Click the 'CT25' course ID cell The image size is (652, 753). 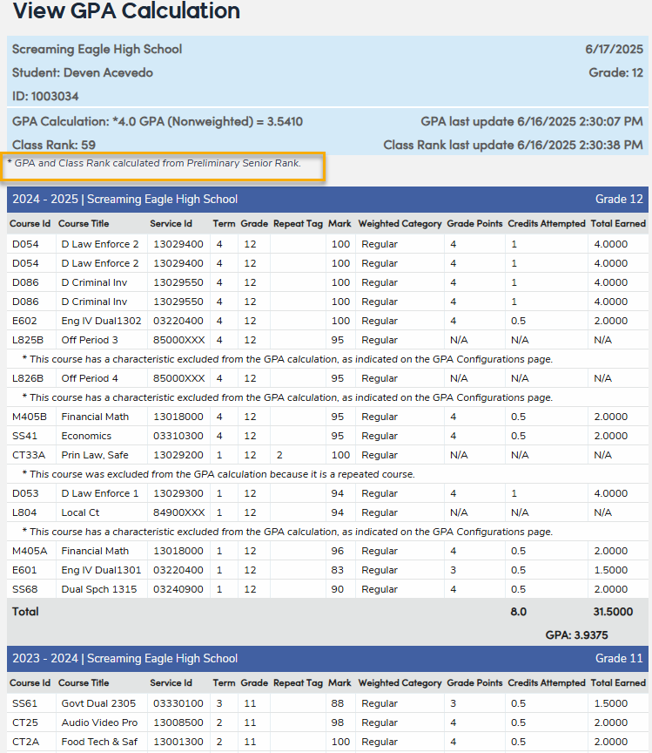(x=25, y=722)
